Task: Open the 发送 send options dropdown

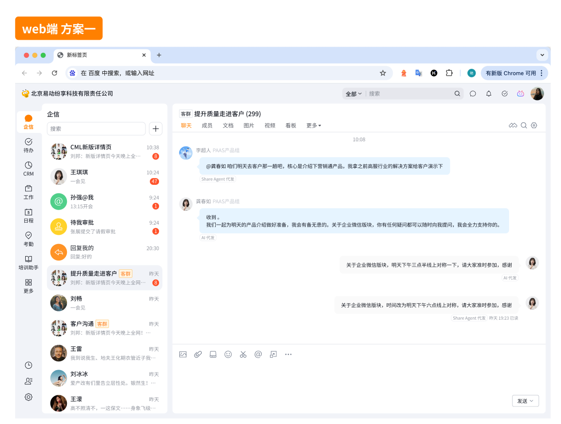Action: point(525,401)
